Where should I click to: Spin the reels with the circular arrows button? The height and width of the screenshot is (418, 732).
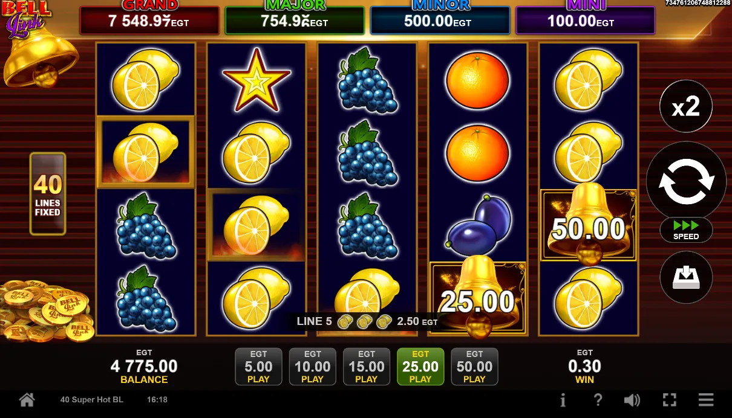tap(686, 182)
